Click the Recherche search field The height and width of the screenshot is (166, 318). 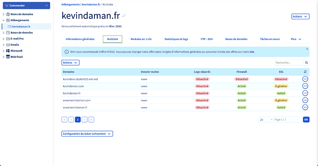click(x=289, y=63)
